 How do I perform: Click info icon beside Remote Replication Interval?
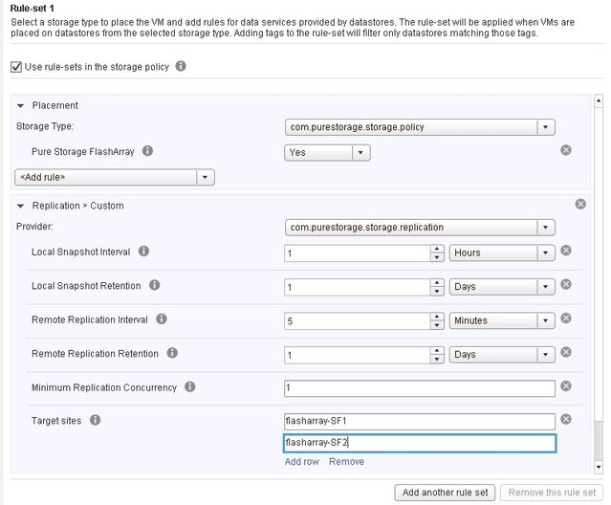click(162, 319)
